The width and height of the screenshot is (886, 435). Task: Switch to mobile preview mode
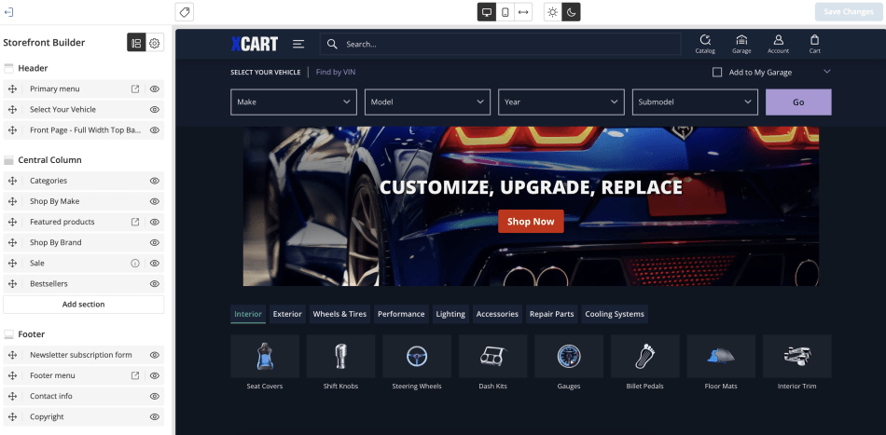click(505, 12)
